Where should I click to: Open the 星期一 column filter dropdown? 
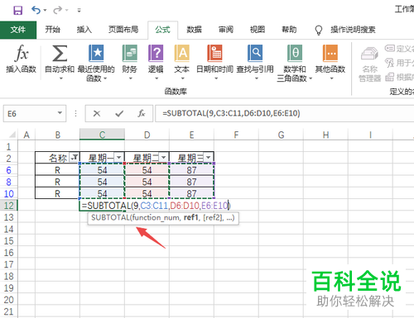[x=118, y=158]
